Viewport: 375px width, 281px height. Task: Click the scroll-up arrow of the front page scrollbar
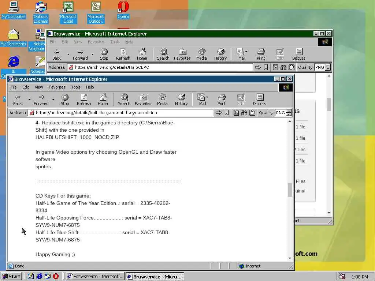[x=290, y=121]
